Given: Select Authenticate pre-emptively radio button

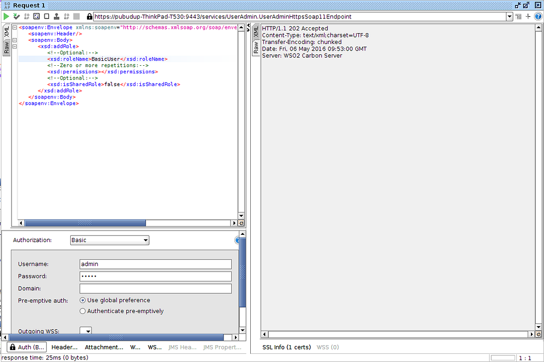Looking at the screenshot, I should tap(83, 311).
